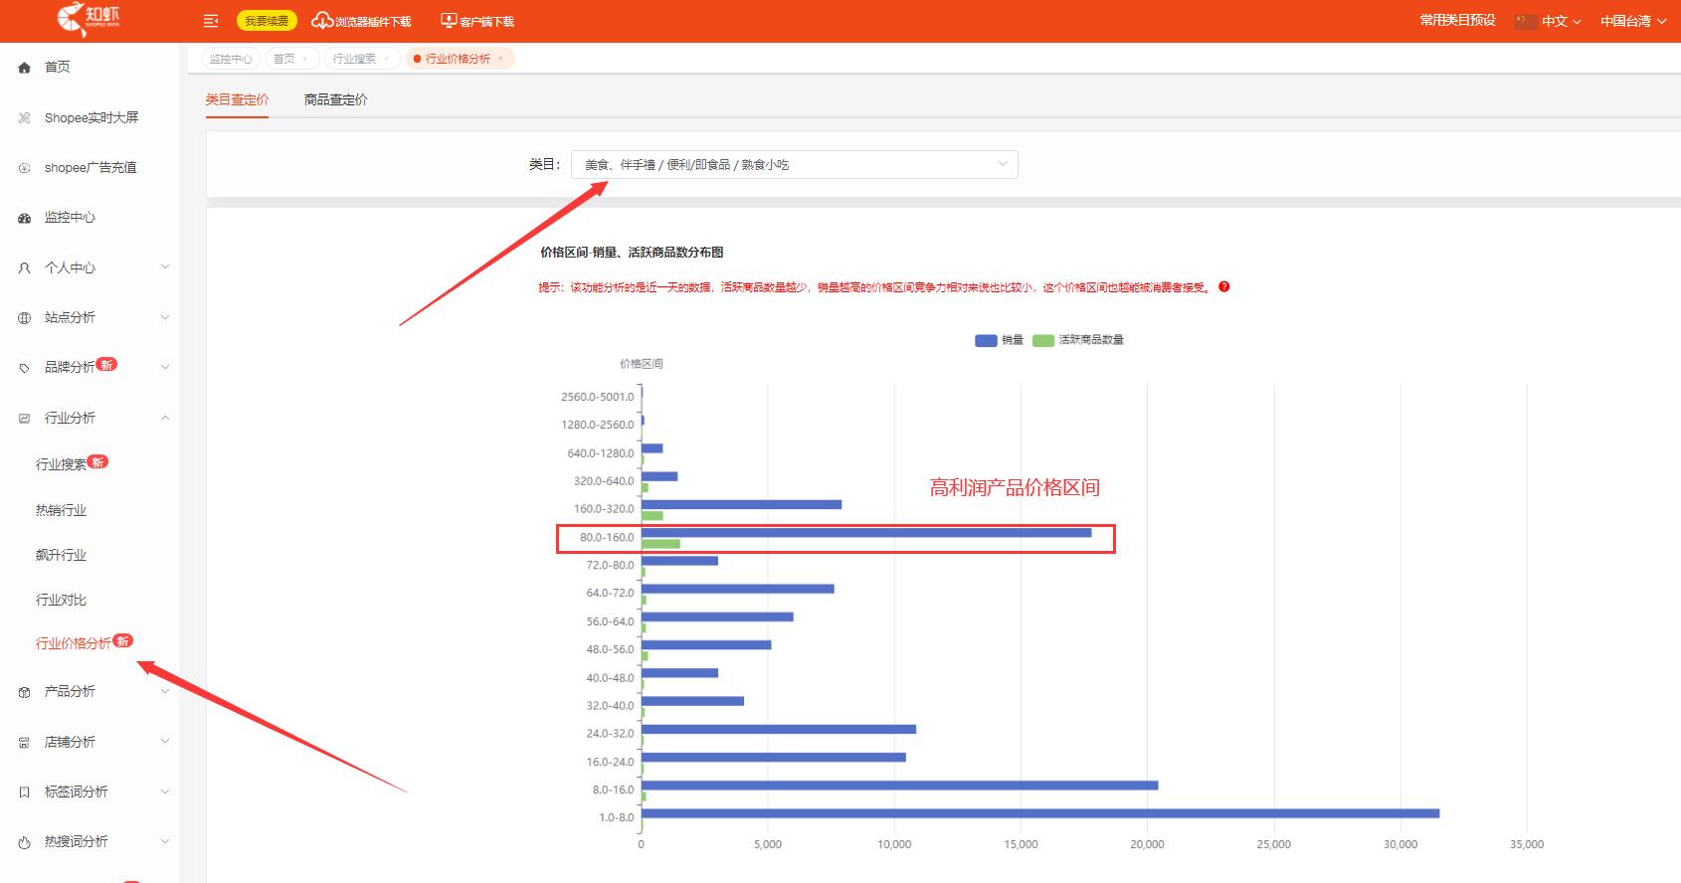Click the 知虾 shrimp logo
The height and width of the screenshot is (883, 1681).
click(89, 18)
